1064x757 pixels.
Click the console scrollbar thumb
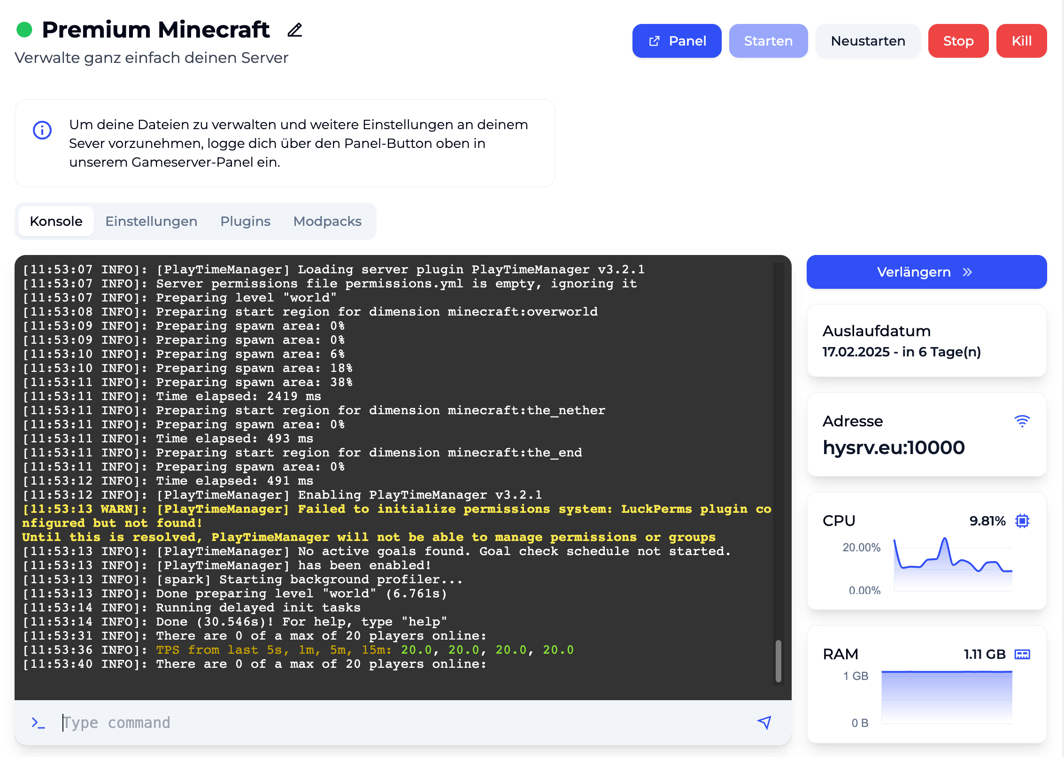tap(778, 661)
